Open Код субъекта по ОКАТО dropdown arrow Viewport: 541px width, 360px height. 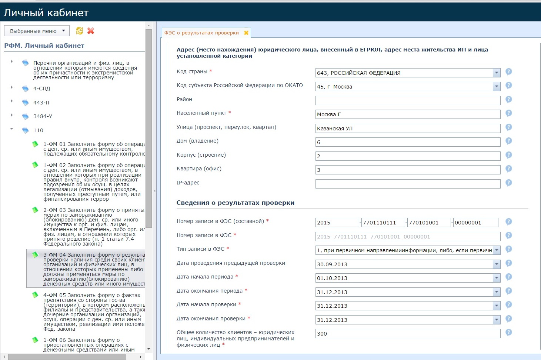(x=497, y=87)
